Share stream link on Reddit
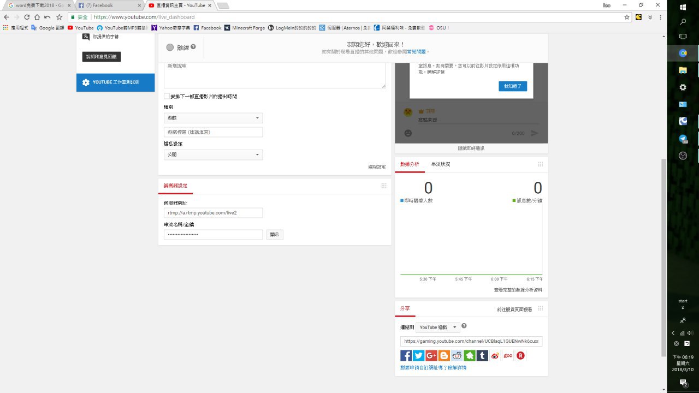699x393 pixels. (457, 355)
